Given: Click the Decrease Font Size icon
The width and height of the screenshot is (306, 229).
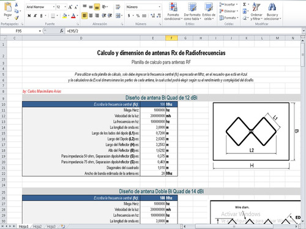Looking at the screenshot, I should 76,7.
